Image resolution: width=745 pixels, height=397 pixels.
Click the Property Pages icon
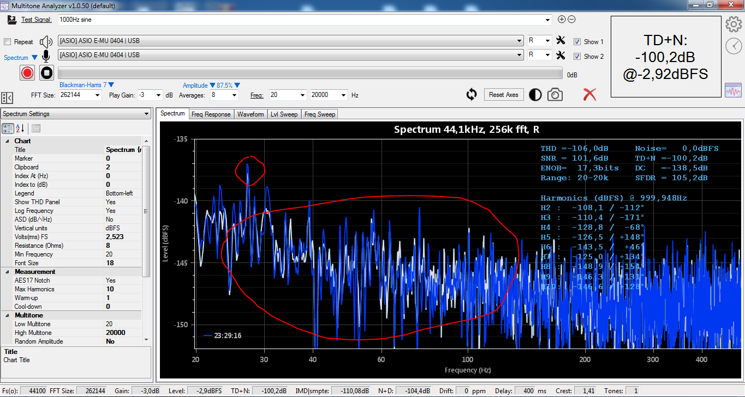pos(36,129)
